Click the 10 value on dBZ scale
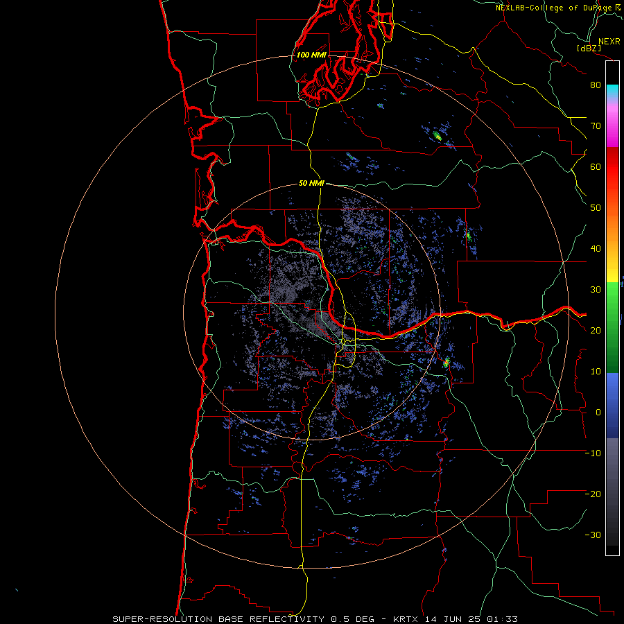 click(x=596, y=372)
